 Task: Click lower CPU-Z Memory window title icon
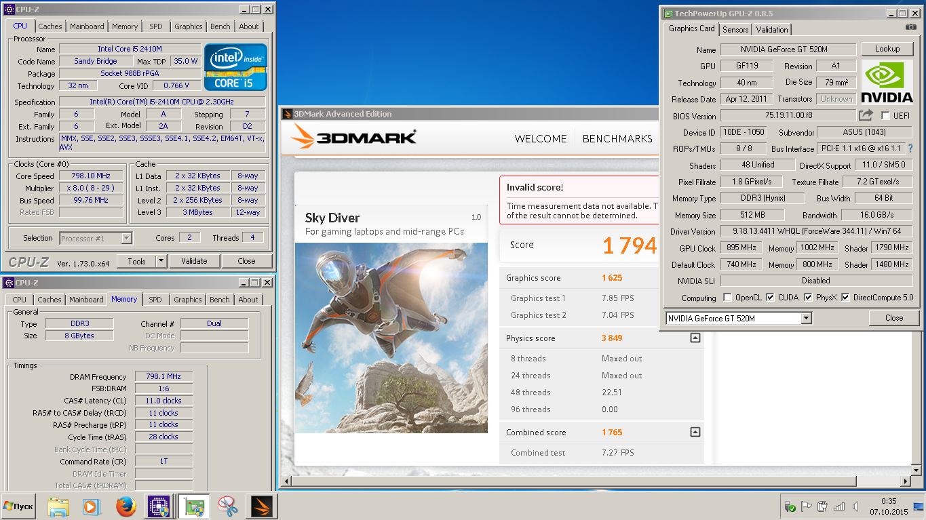click(x=9, y=283)
